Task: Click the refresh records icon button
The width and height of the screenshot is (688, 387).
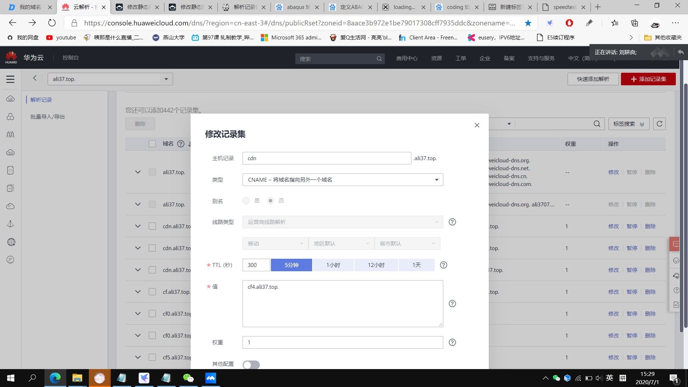Action: 659,124
